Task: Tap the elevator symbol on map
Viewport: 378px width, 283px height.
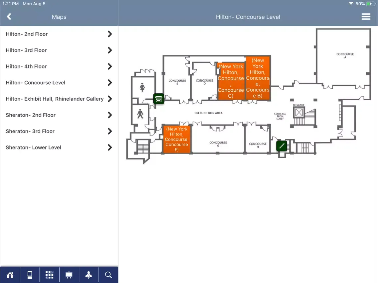Action: (299, 112)
